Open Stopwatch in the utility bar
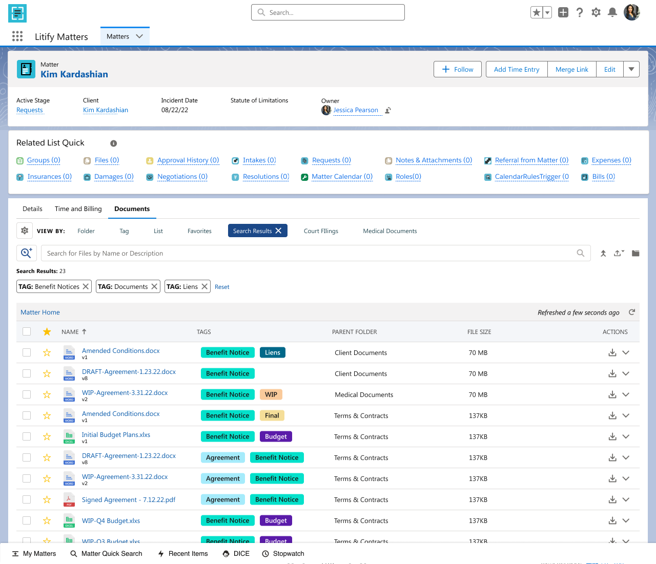The image size is (656, 564). [x=283, y=553]
